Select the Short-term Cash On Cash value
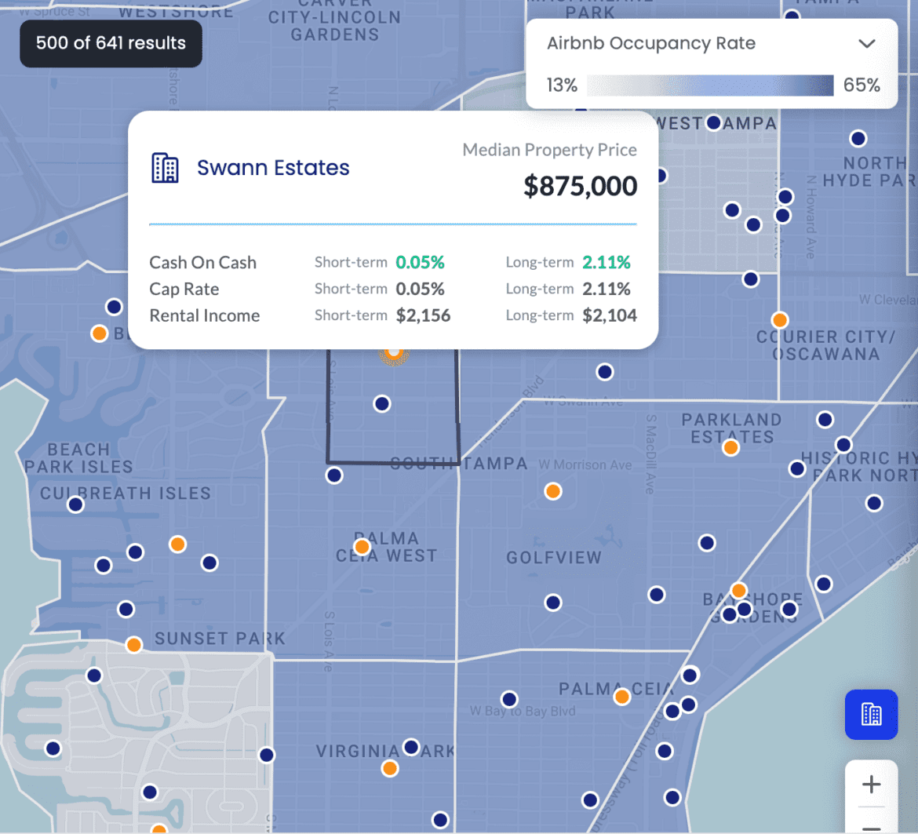 click(420, 262)
